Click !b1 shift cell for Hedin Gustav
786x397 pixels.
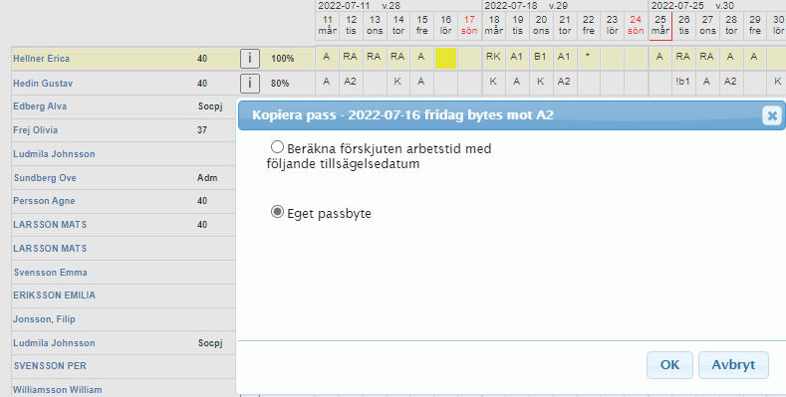pyautogui.click(x=682, y=82)
